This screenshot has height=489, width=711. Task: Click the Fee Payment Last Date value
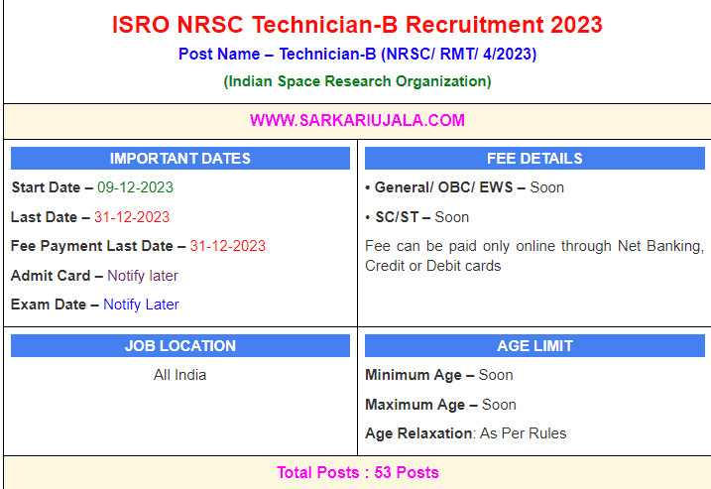pos(227,246)
